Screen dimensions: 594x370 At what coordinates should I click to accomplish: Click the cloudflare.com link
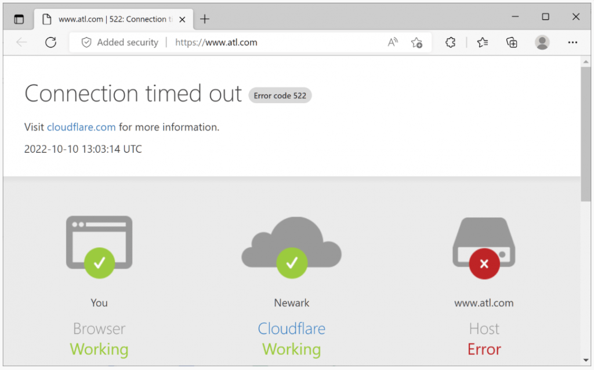(81, 127)
